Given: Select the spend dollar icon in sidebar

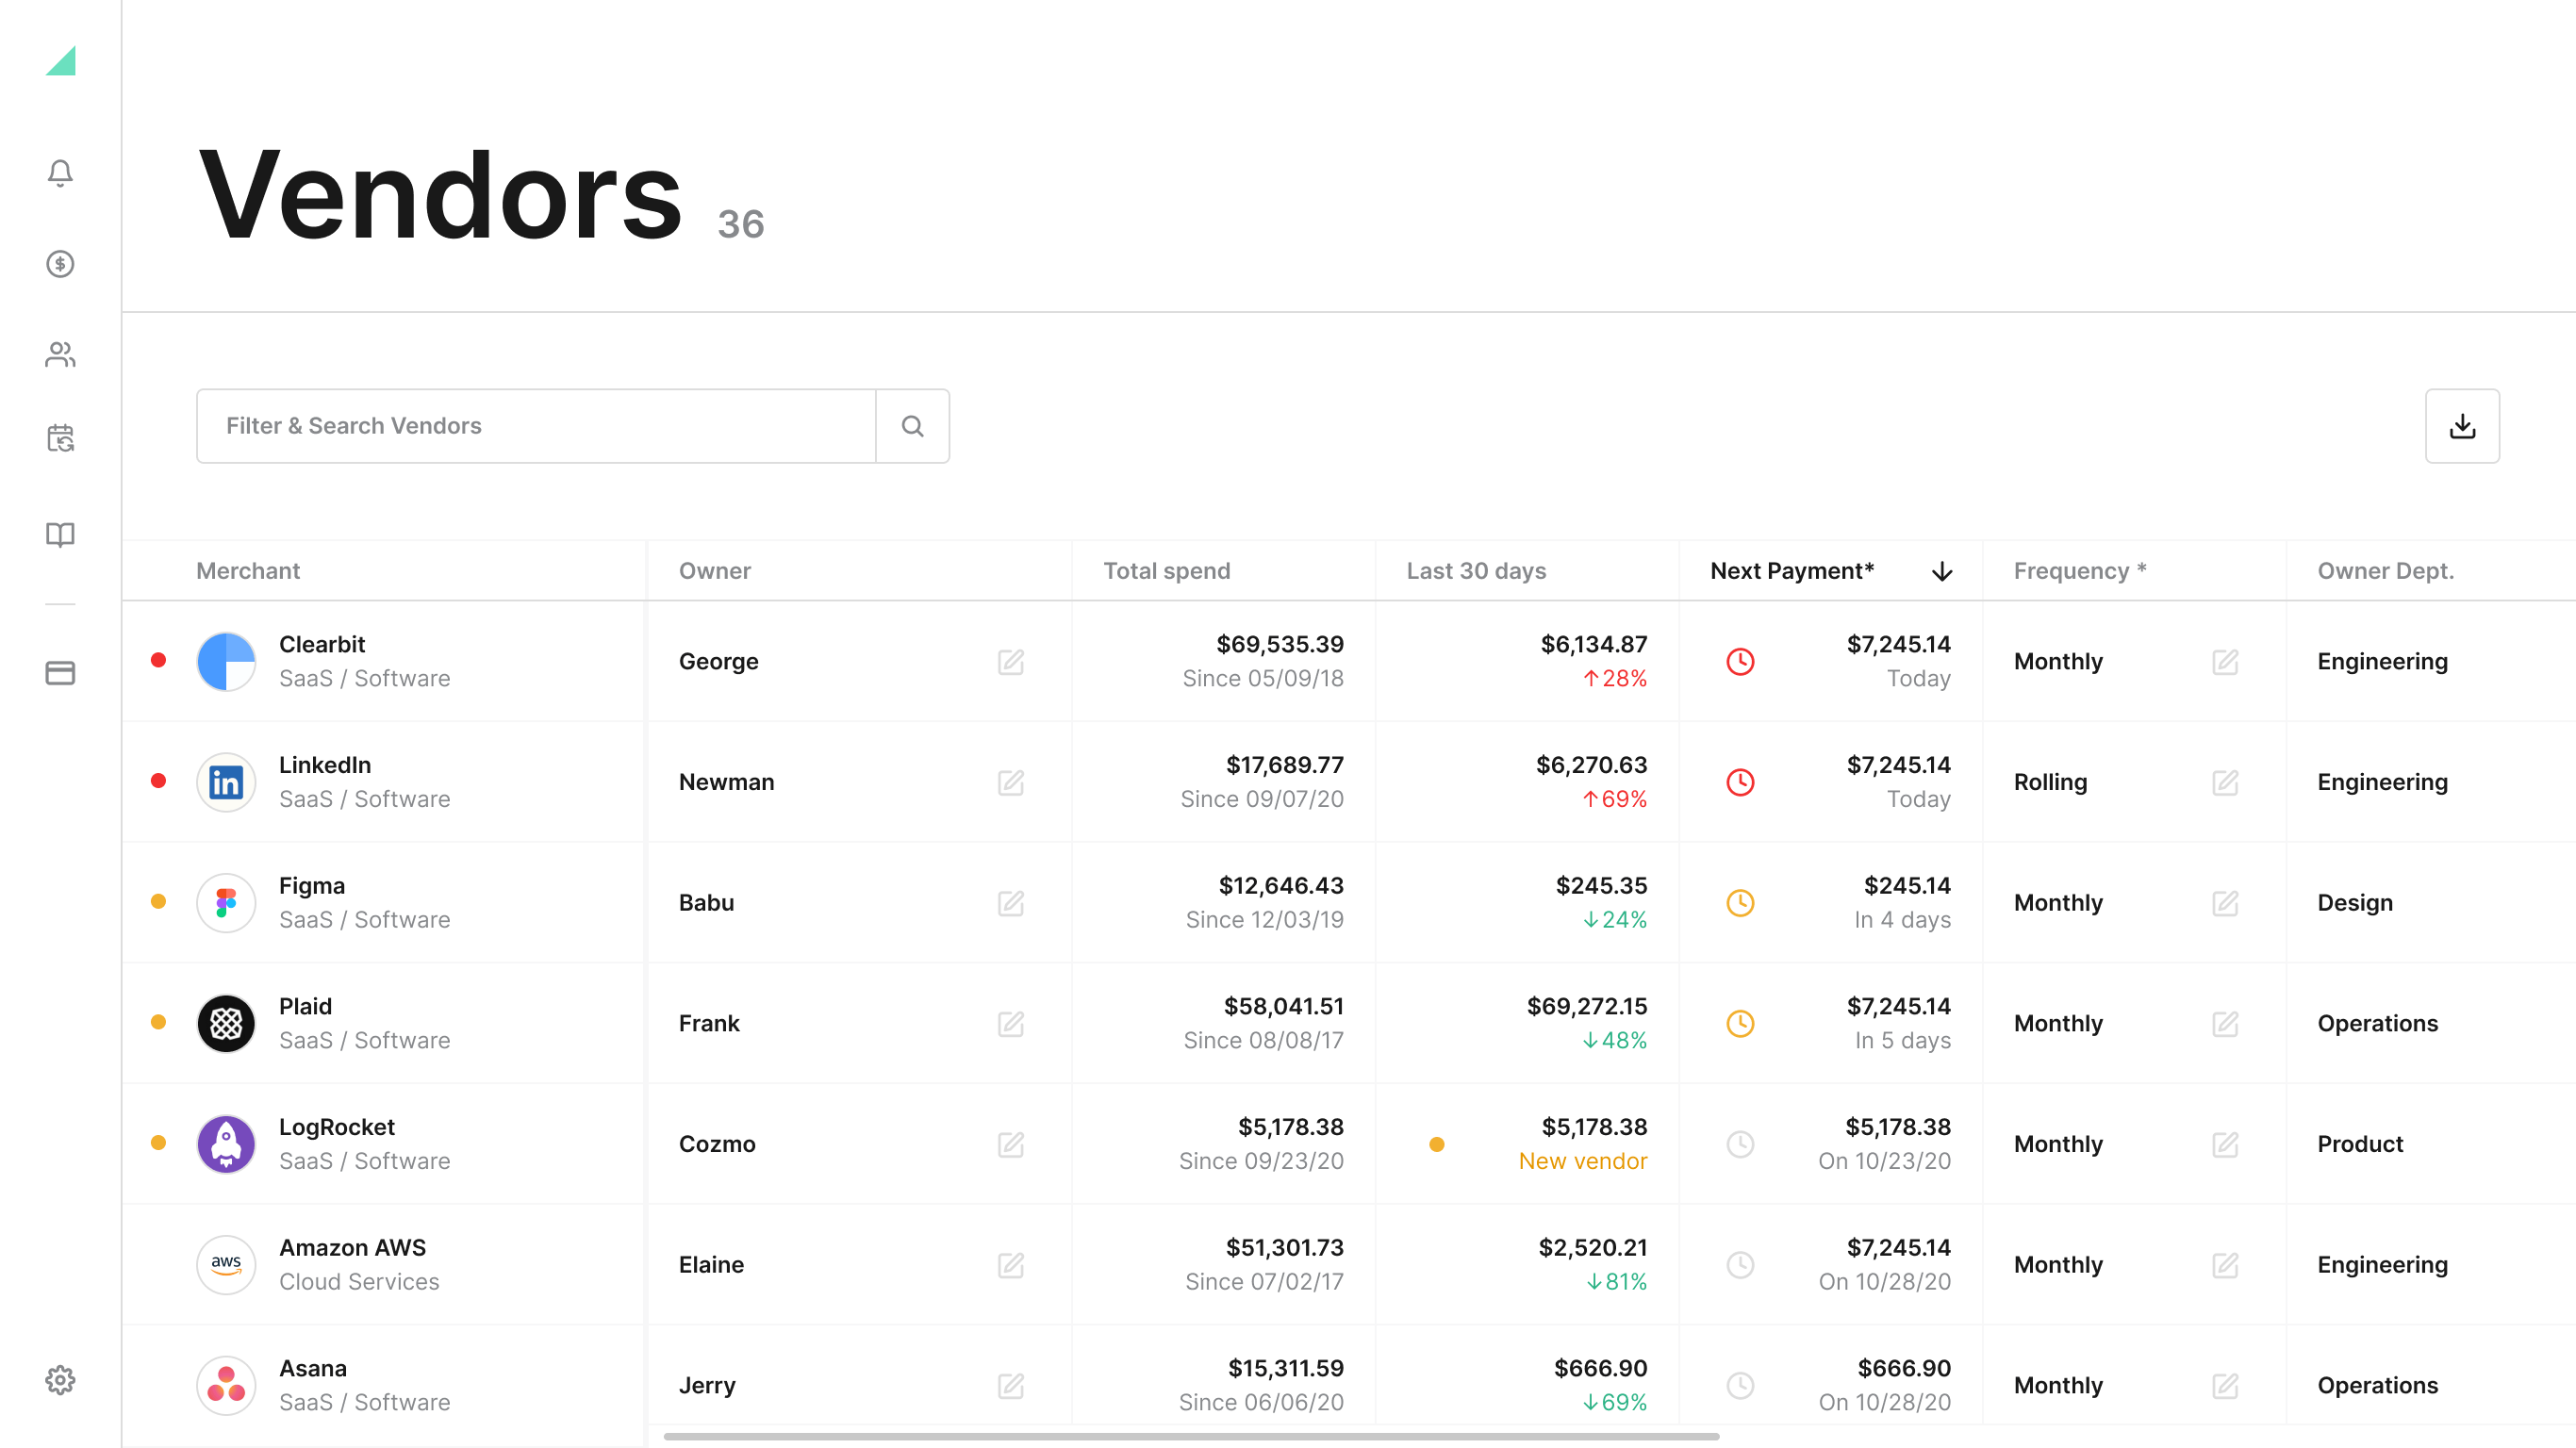Looking at the screenshot, I should click(x=60, y=265).
